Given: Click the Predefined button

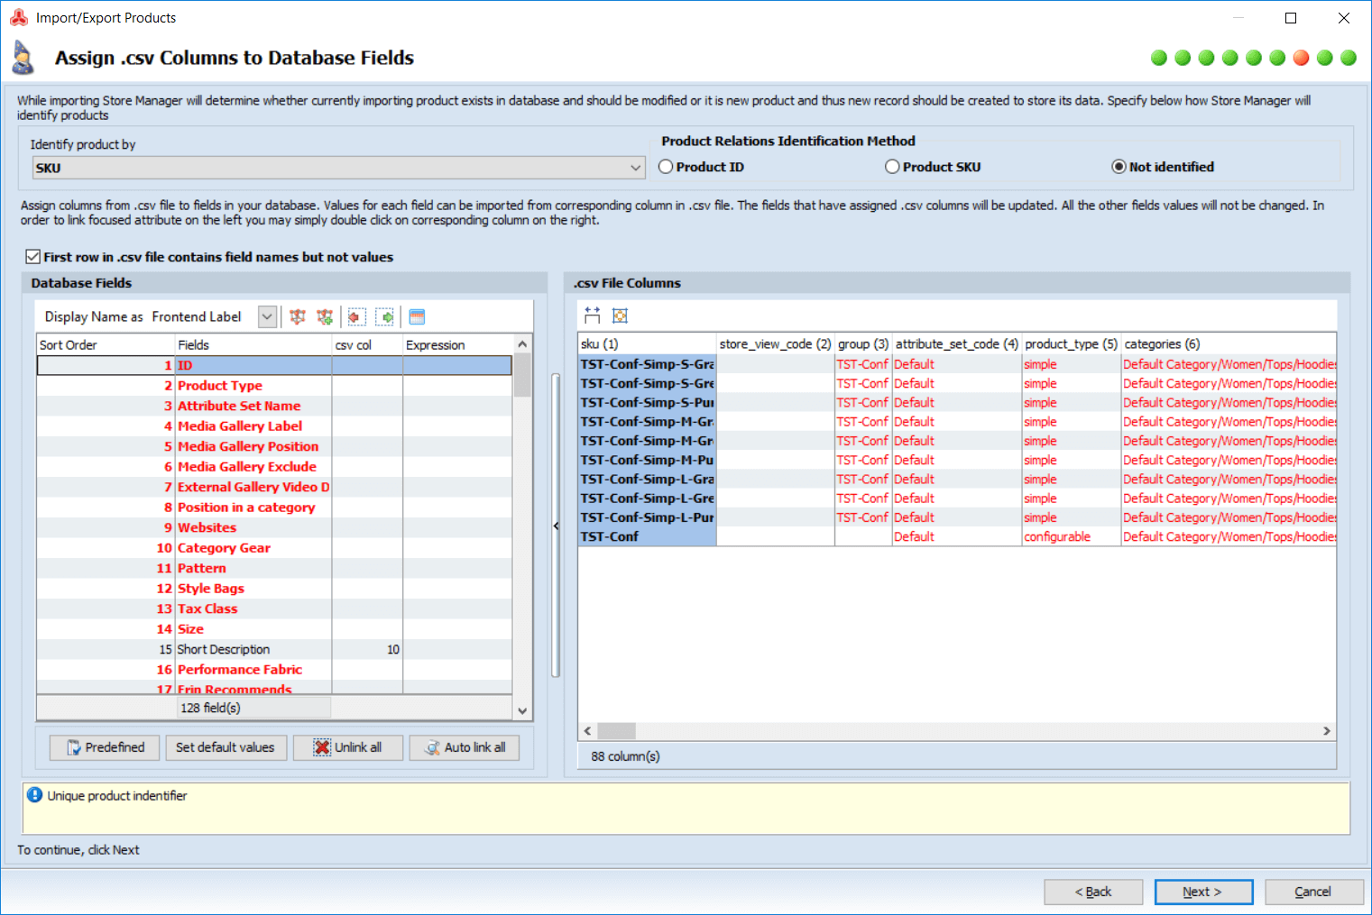Looking at the screenshot, I should (105, 747).
